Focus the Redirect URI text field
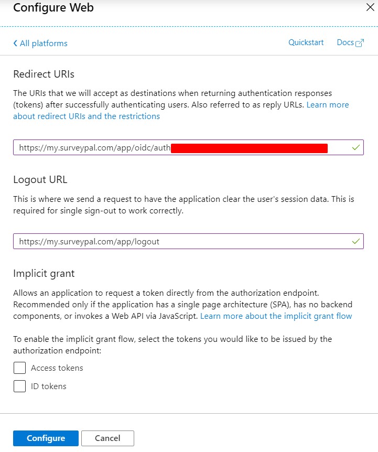This screenshot has width=378, height=452. tap(188, 147)
